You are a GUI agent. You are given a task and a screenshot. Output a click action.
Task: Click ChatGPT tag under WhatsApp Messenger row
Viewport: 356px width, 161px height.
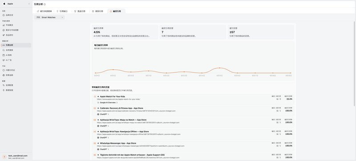103,149
